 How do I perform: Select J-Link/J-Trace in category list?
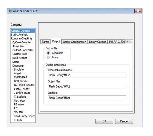(x=22, y=93)
